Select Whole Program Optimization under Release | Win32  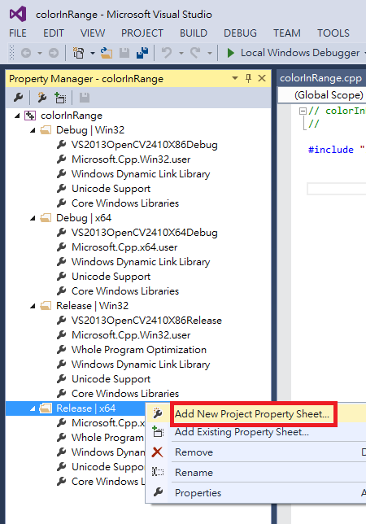click(139, 350)
